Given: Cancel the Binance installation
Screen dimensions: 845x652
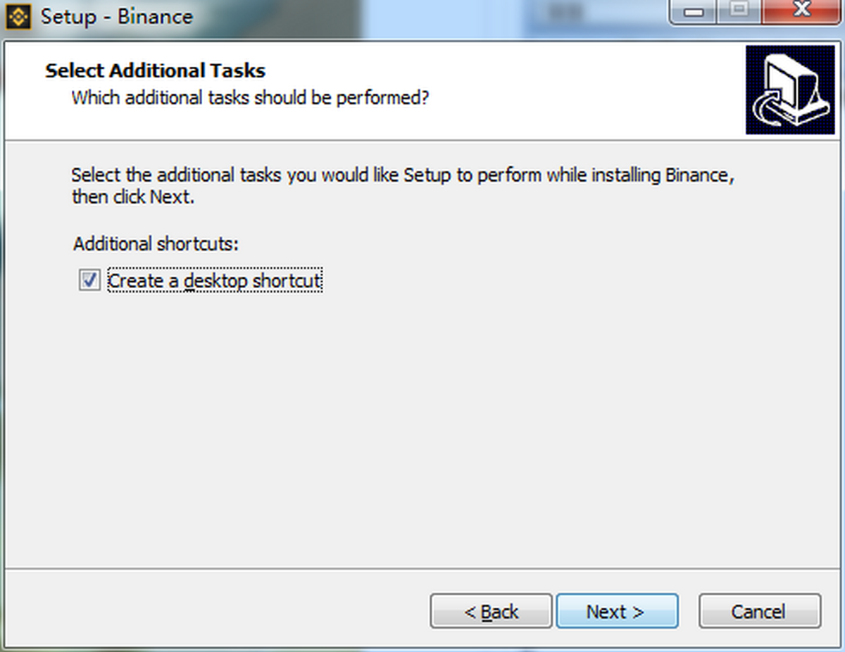Looking at the screenshot, I should pos(759,611).
